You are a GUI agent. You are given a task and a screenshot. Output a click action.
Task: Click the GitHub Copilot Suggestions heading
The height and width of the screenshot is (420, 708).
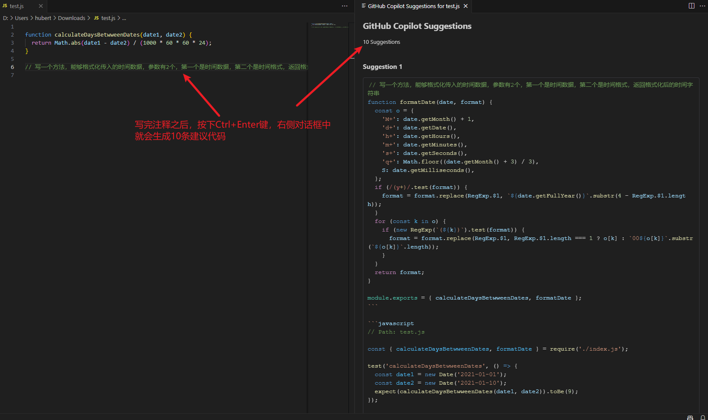coord(417,26)
